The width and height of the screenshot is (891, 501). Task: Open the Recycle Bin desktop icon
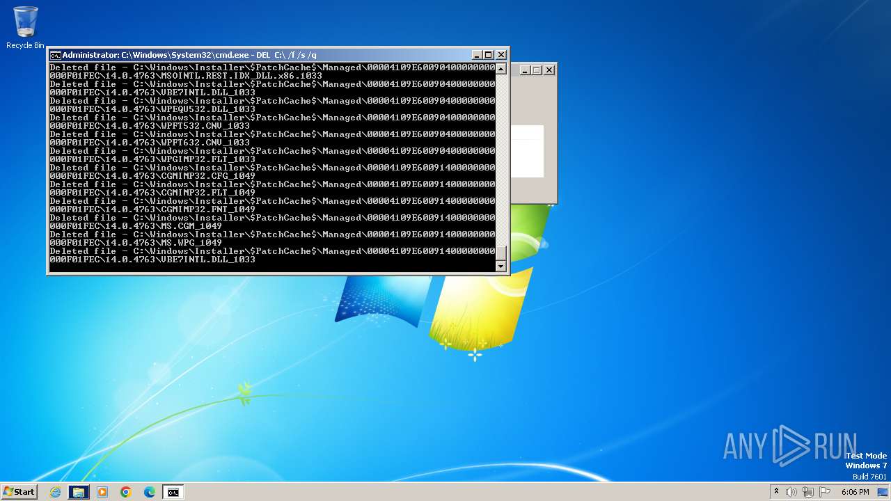(x=25, y=28)
